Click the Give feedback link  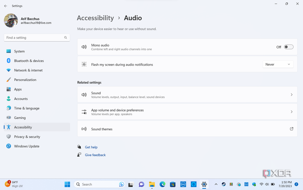tap(95, 155)
